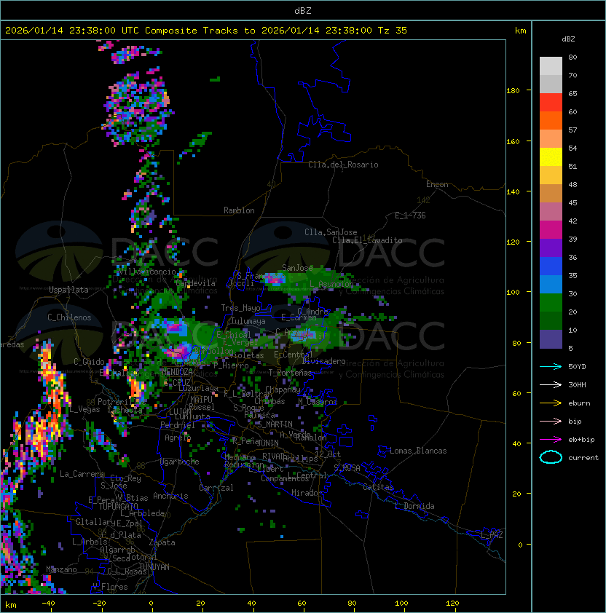Viewport: 606px width, 613px height.
Task: Click the Tres_Mayo place label
Action: [x=240, y=308]
